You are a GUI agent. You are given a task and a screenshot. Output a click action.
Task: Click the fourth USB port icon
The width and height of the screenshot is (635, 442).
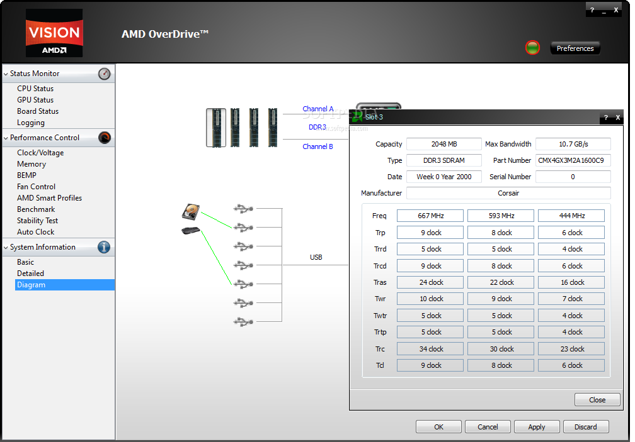click(243, 265)
